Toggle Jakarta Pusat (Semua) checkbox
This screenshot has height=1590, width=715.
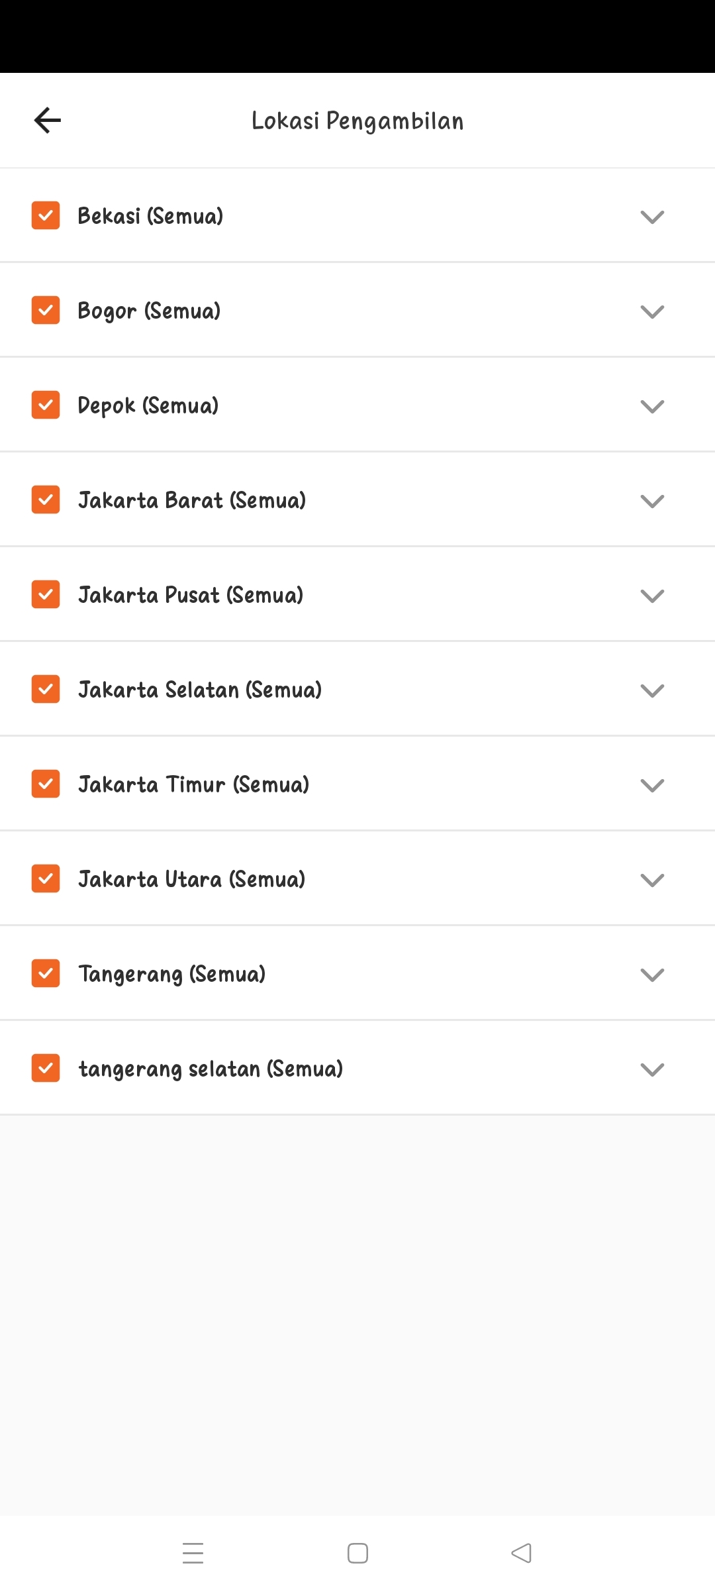click(x=46, y=594)
